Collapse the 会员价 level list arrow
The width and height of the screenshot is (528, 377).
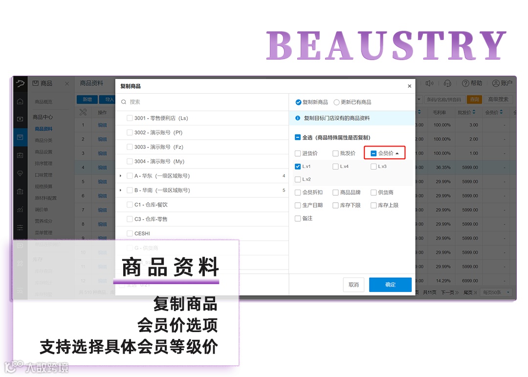coord(397,153)
